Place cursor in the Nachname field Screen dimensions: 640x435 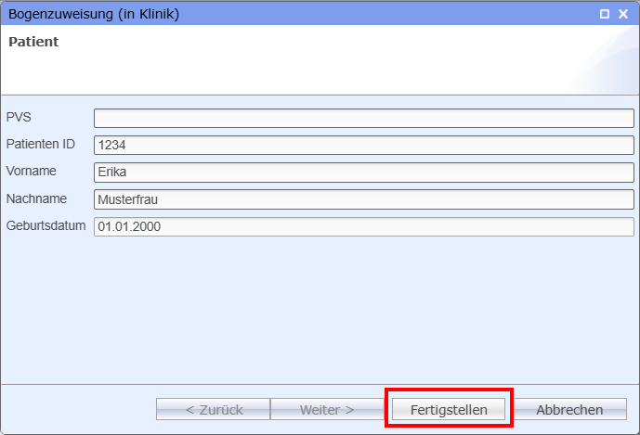pyautogui.click(x=364, y=199)
